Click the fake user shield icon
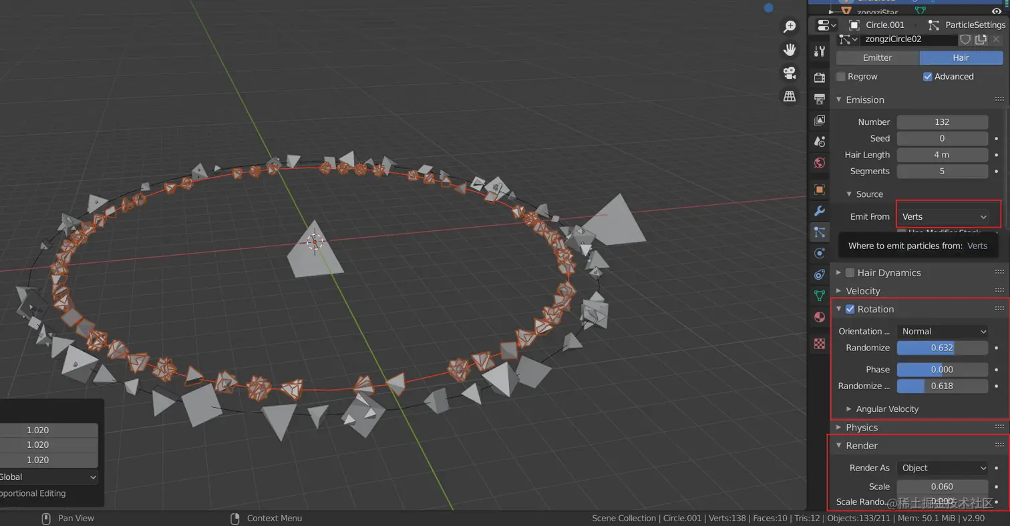 [x=965, y=39]
